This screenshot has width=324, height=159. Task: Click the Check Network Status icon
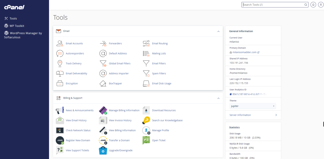tap(60, 131)
